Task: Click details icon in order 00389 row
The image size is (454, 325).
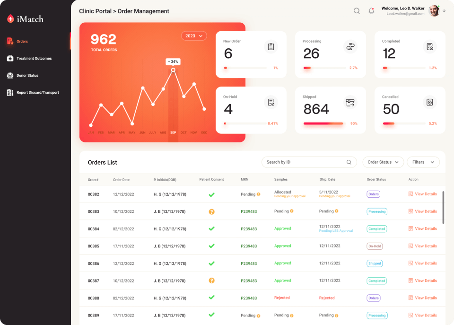Action: coord(410,315)
